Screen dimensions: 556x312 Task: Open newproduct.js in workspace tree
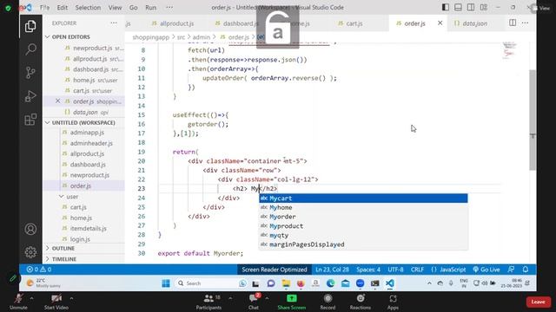pos(89,175)
